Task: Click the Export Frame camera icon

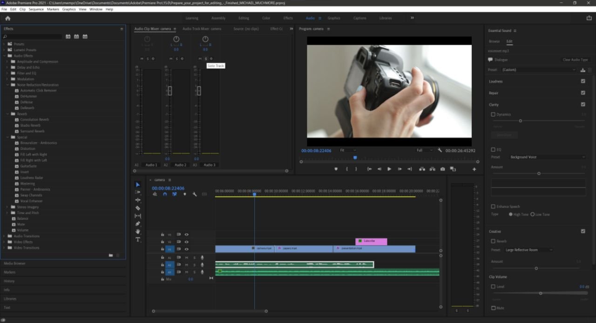Action: pos(443,169)
